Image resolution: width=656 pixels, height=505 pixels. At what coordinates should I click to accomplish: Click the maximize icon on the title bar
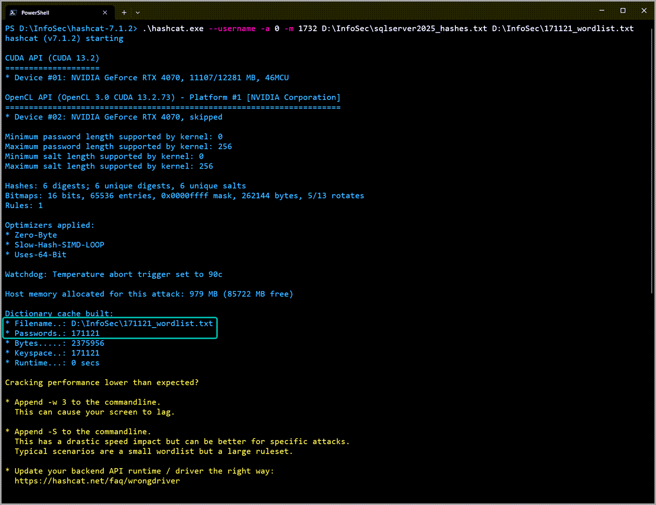tap(622, 10)
